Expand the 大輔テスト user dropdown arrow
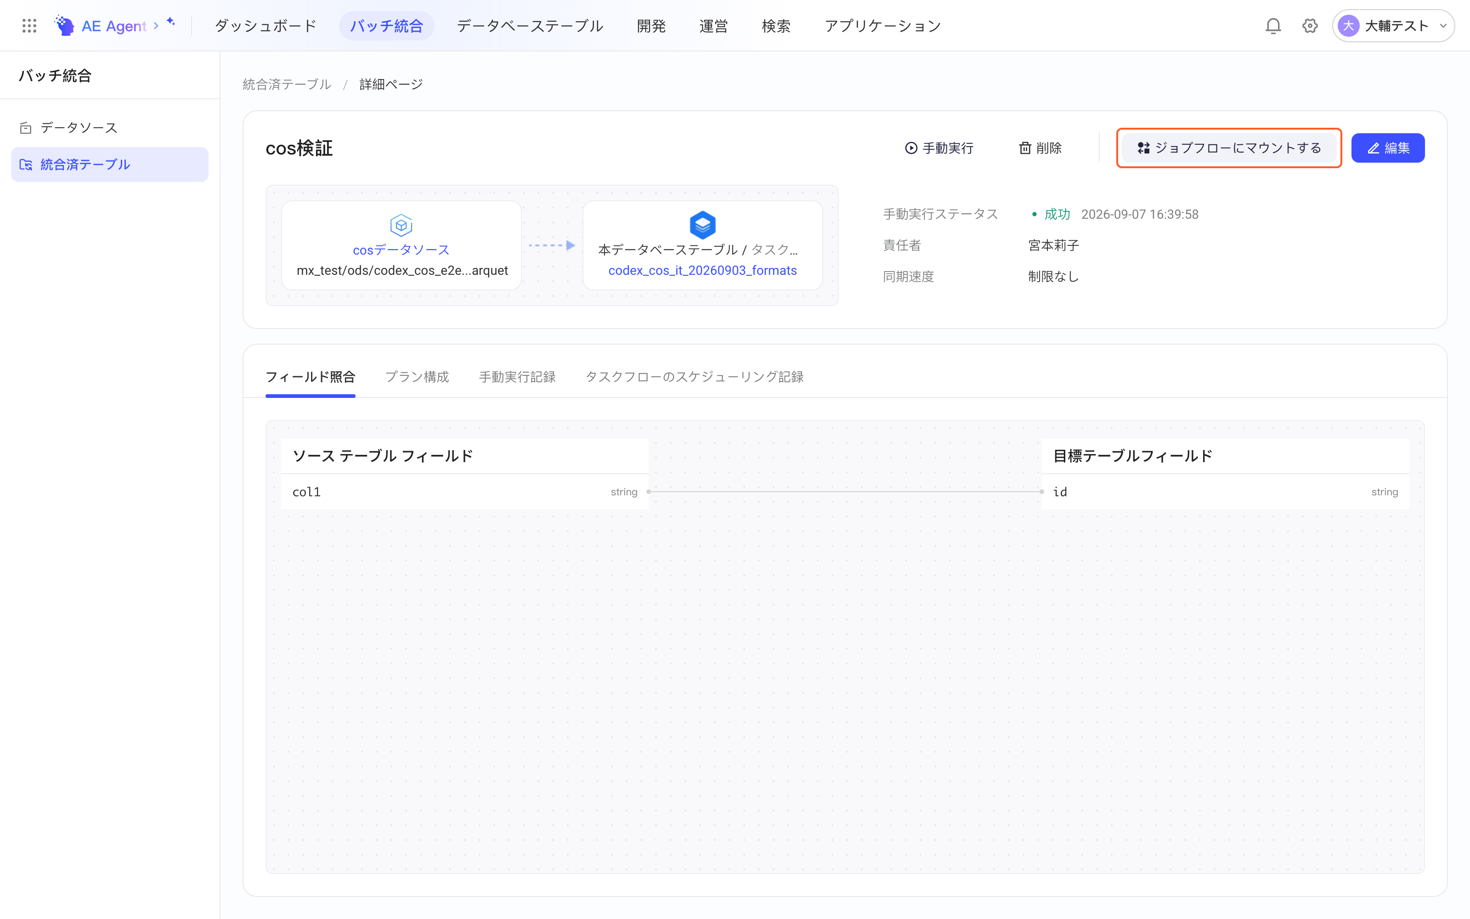 [x=1442, y=26]
